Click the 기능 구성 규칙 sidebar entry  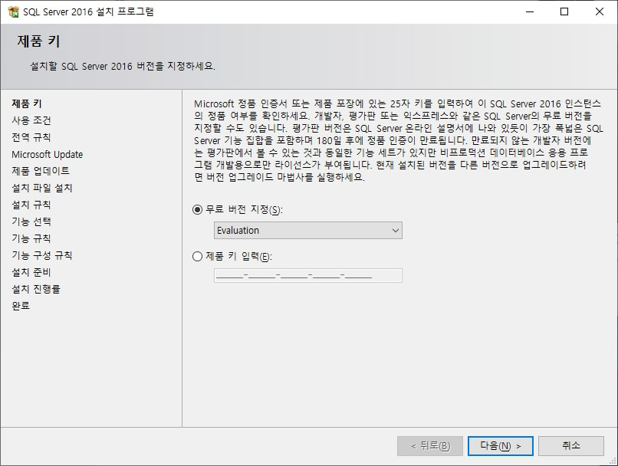[42, 255]
